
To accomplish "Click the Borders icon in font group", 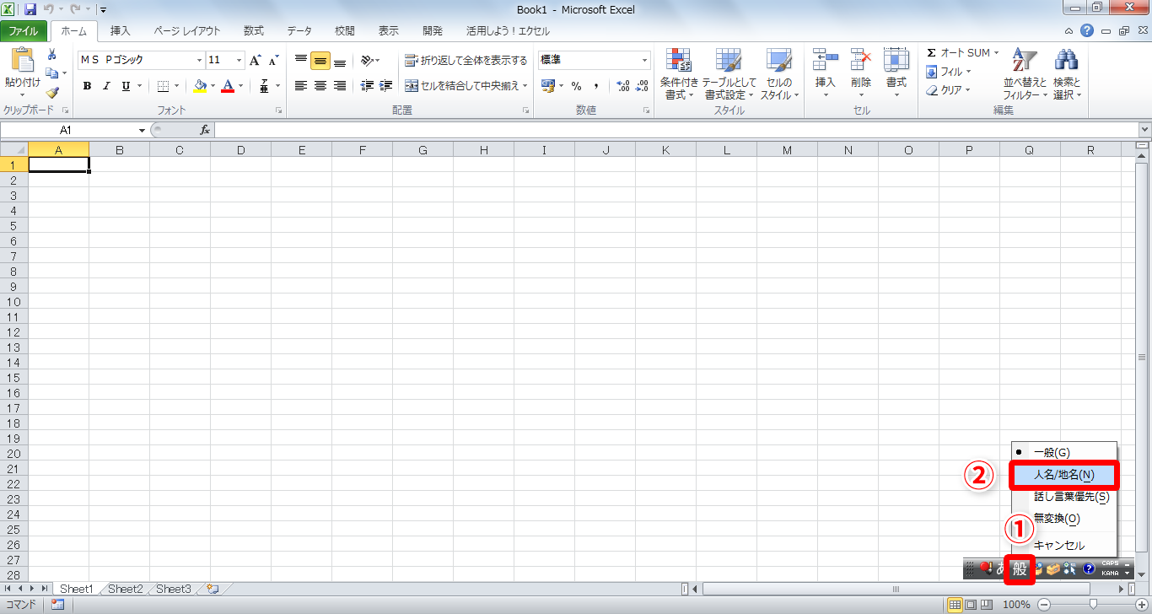I will pos(164,85).
